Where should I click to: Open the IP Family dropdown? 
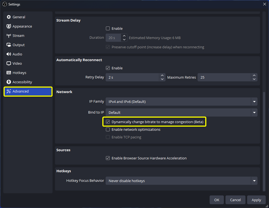[181, 102]
